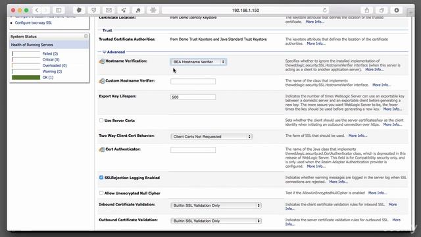Click the Two Way Client Cert Behavior label
The image size is (421, 237).
coord(126,136)
